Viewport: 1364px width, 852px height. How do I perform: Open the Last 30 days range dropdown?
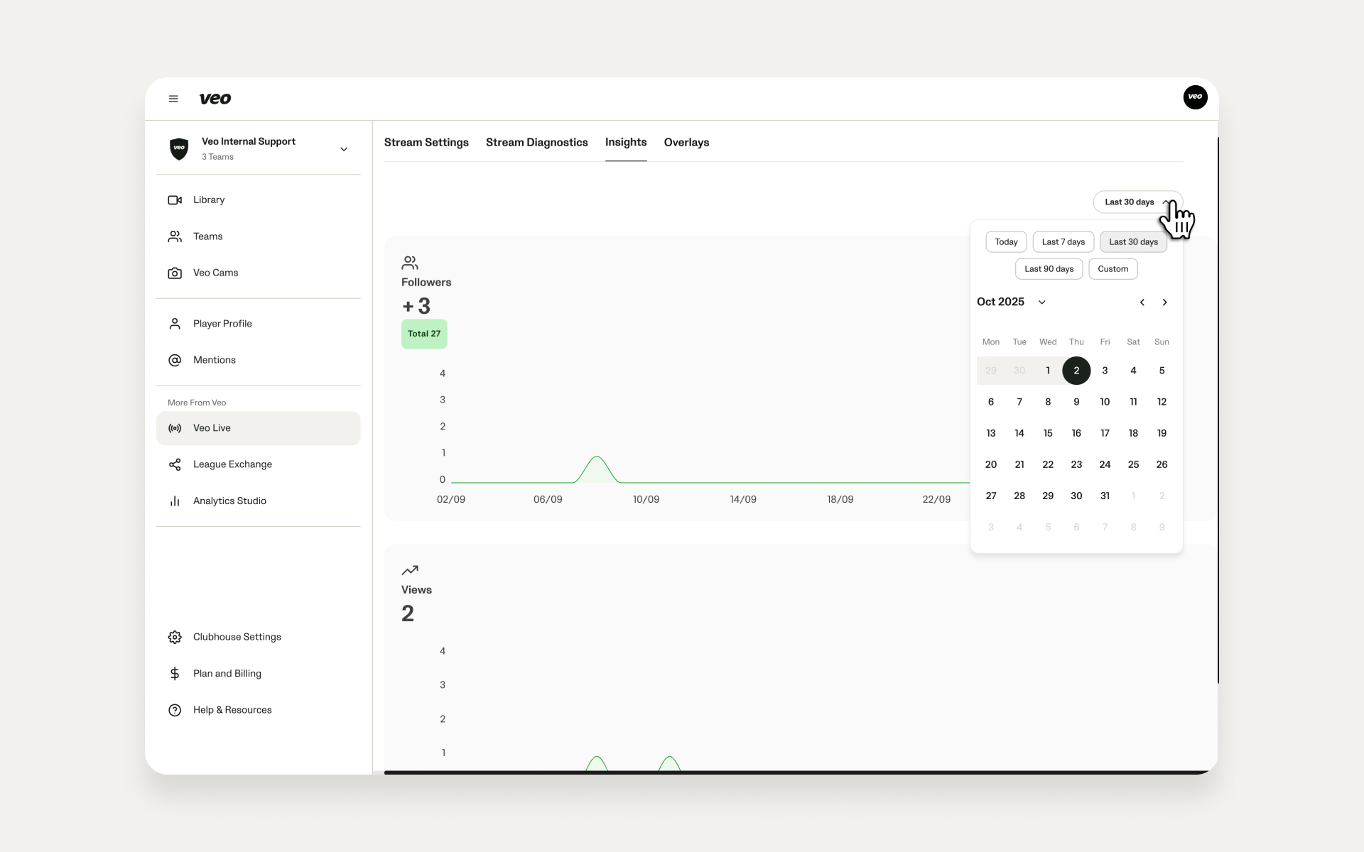(x=1137, y=202)
